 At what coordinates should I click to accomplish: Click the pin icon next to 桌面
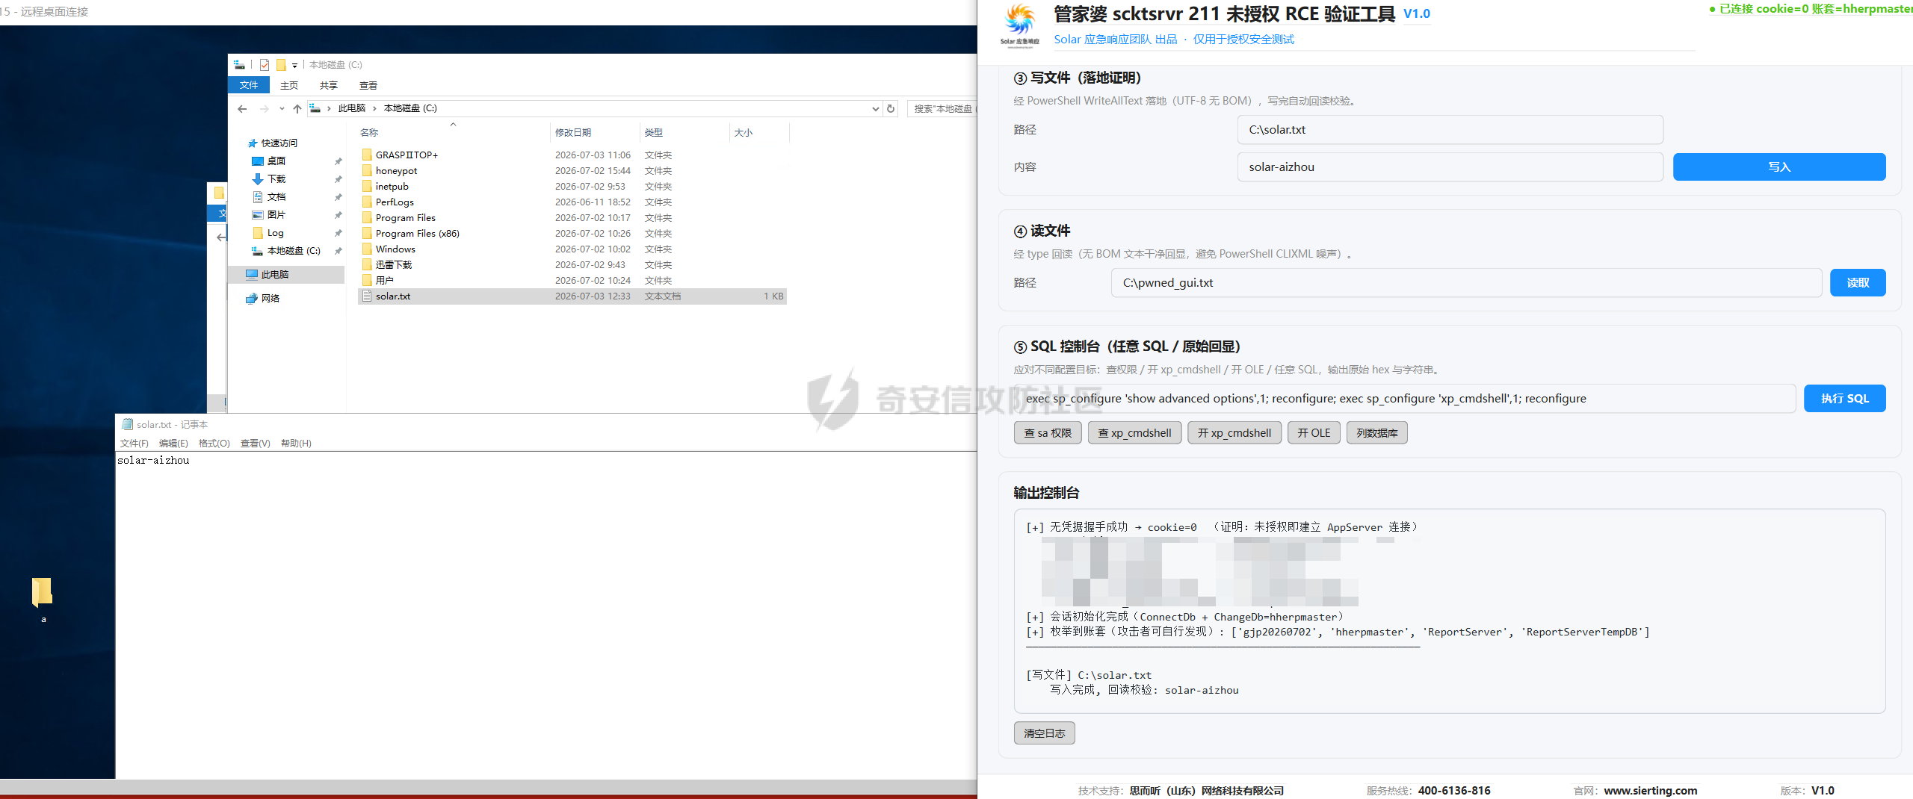338,161
